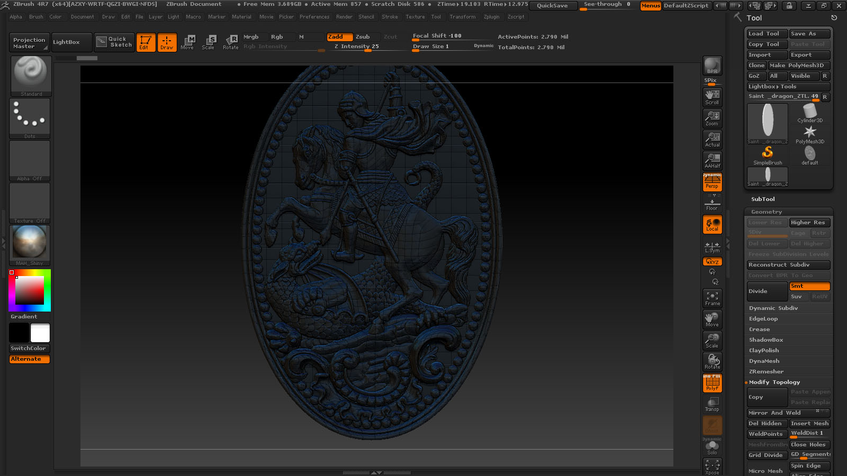Open the Standard brush thumbnail

pyautogui.click(x=31, y=76)
